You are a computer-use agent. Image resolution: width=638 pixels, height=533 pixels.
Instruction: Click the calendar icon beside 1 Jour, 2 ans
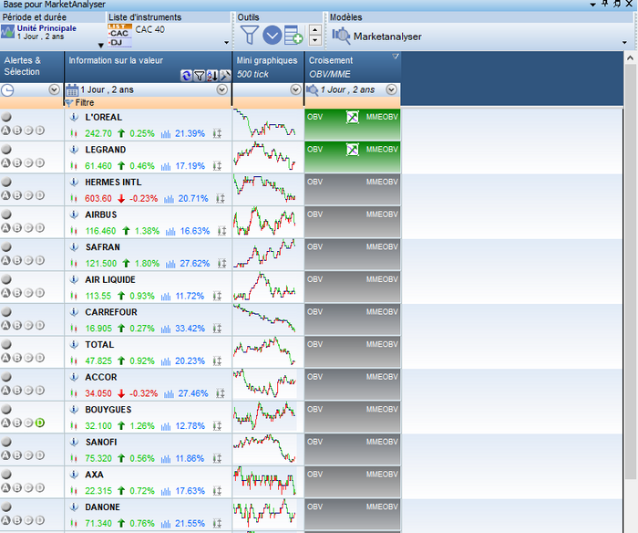72,90
